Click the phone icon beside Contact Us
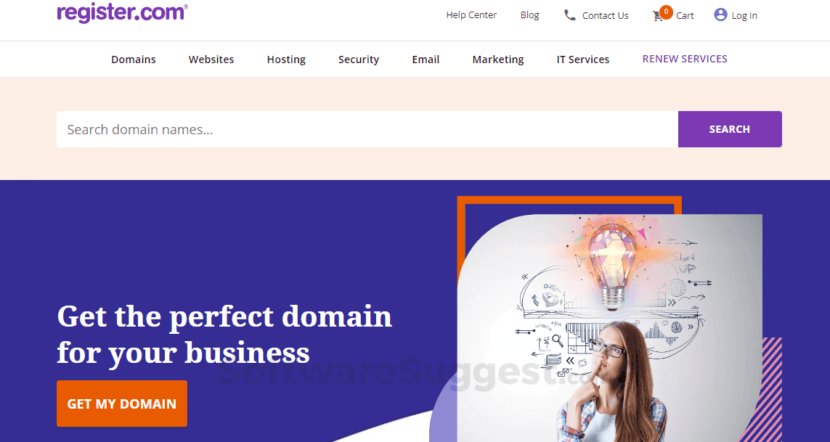 (x=569, y=15)
